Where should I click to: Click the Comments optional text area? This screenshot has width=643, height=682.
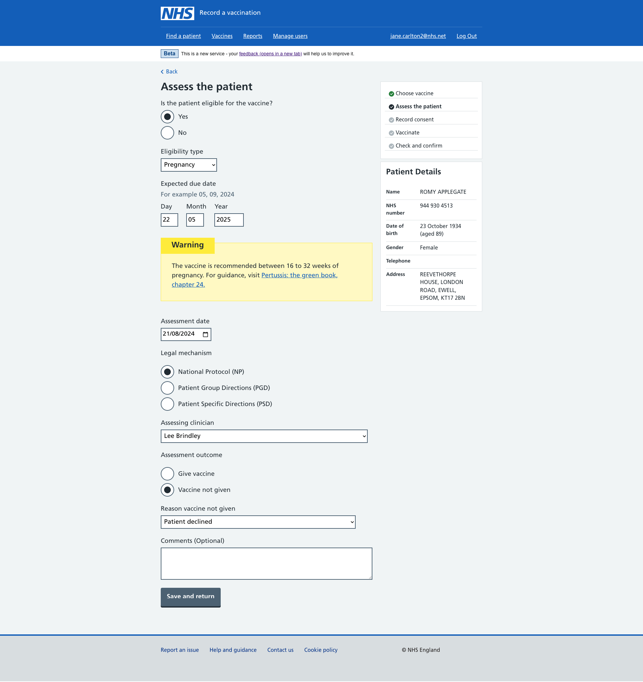click(266, 563)
